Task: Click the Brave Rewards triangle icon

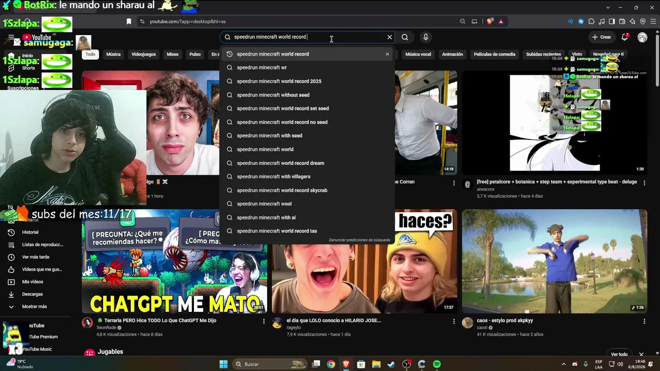Action: click(501, 22)
